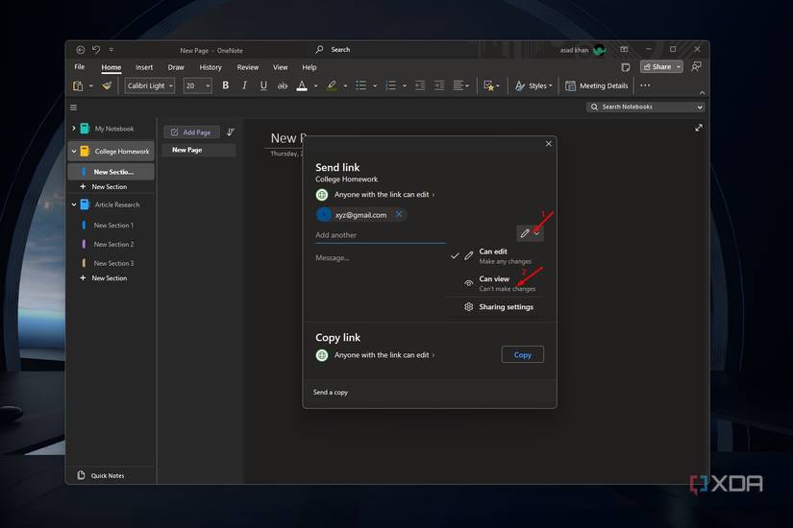The height and width of the screenshot is (528, 793).
Task: Apply the text highlight color
Action: coord(332,85)
